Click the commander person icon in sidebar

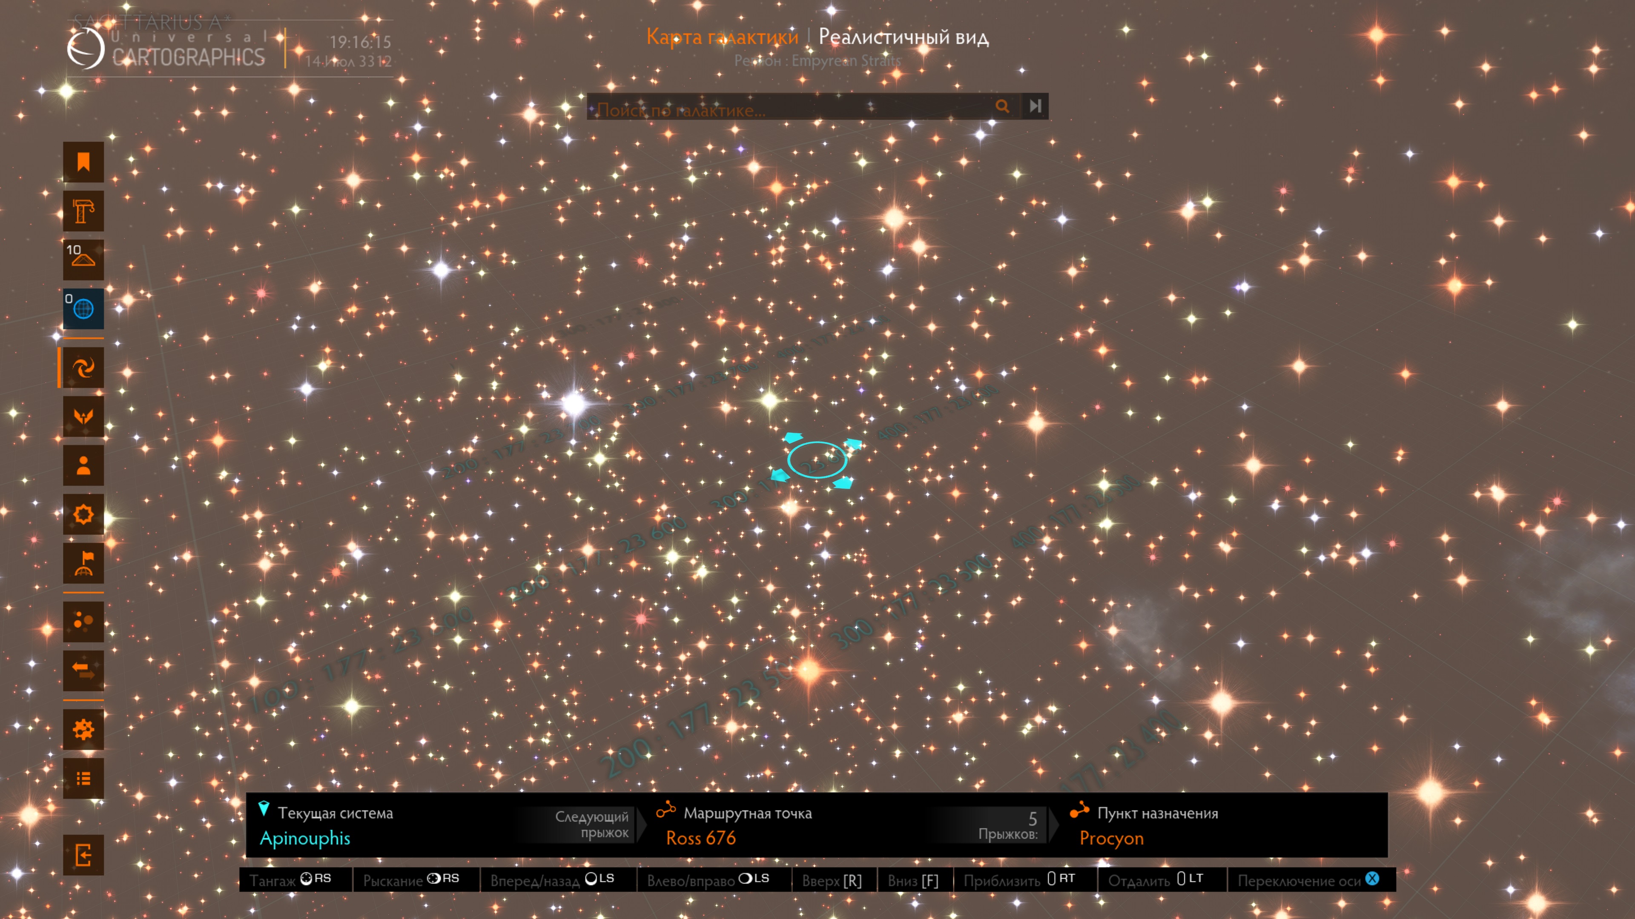point(83,465)
